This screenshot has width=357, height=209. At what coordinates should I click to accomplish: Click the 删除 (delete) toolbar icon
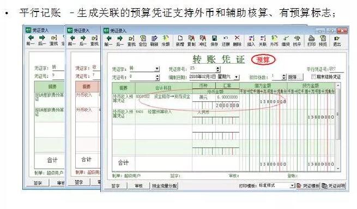pyautogui.click(x=237, y=41)
